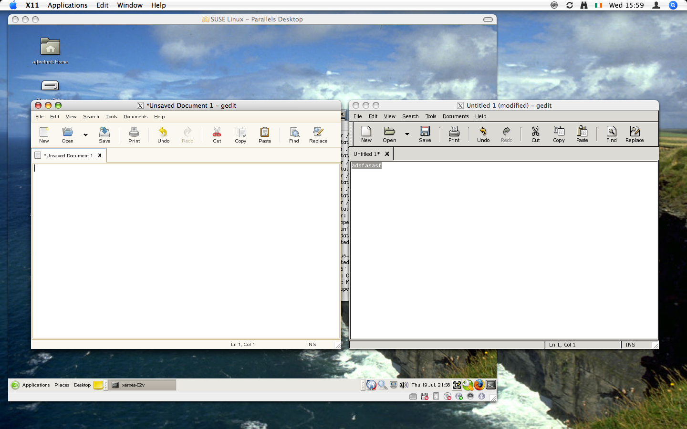Open Search menu in Untitled 1 gedit
This screenshot has height=429, width=687.
410,116
